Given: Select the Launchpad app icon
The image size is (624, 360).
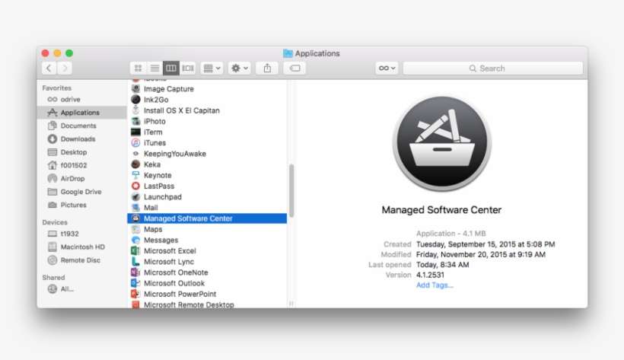Looking at the screenshot, I should pyautogui.click(x=135, y=196).
